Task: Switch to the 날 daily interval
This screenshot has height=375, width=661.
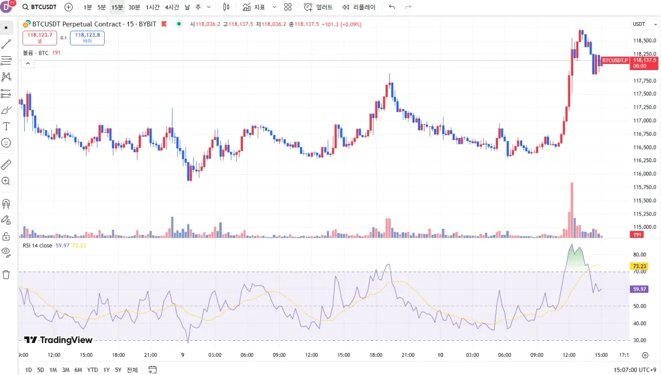Action: pos(187,7)
